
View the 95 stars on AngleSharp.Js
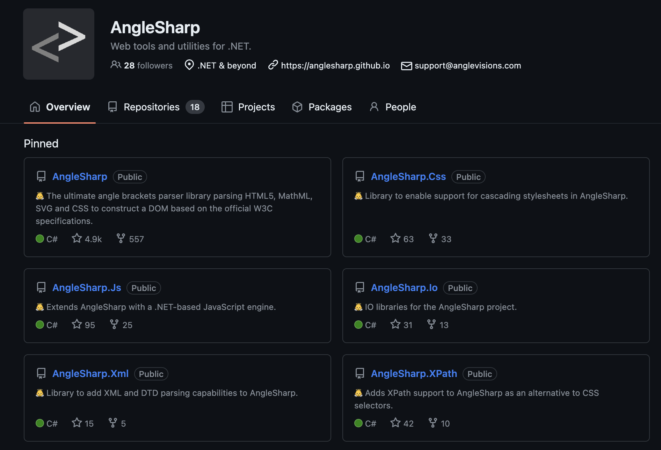(x=83, y=325)
